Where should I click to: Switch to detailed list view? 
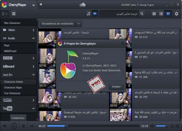(x=161, y=14)
